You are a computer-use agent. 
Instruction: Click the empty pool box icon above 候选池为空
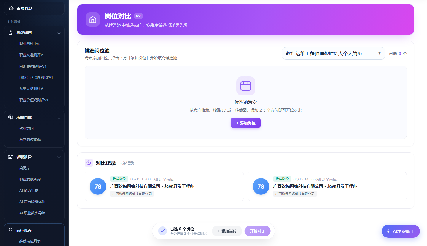click(x=246, y=86)
